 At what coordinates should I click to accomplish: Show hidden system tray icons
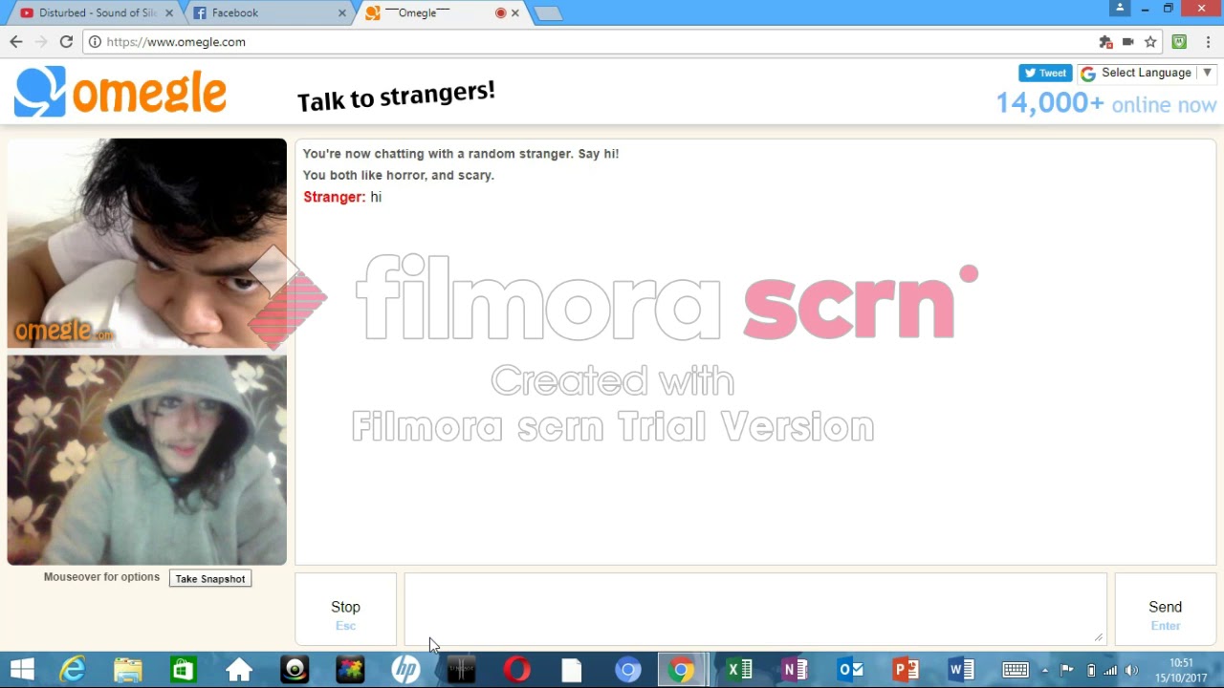(1044, 670)
